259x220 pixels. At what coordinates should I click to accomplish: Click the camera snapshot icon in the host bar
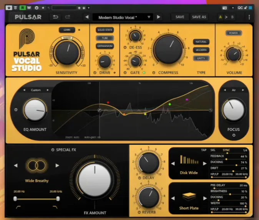point(224,8)
